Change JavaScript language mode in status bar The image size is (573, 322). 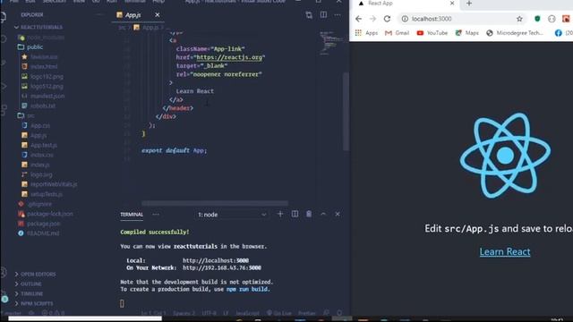tap(247, 313)
